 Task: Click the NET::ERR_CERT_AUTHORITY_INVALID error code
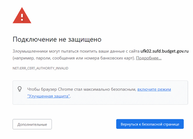pyautogui.click(x=40, y=68)
